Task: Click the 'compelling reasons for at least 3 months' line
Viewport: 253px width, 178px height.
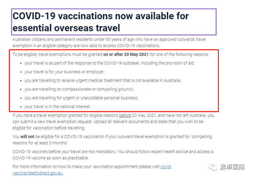Action: point(40,143)
